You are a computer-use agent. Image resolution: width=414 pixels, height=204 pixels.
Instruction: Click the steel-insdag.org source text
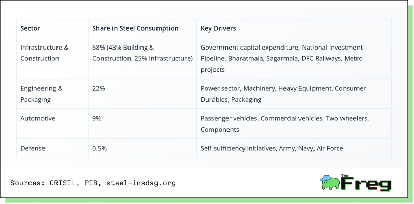[x=141, y=183]
